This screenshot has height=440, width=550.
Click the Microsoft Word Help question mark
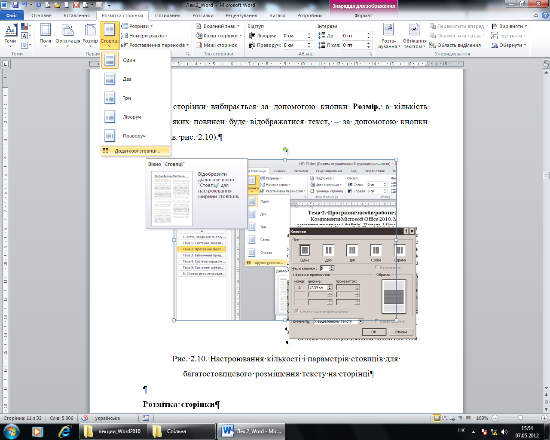click(x=546, y=15)
